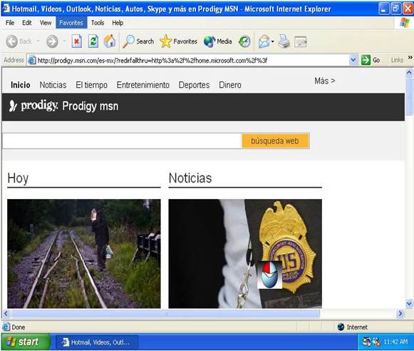Click the Windows start button

click(x=26, y=342)
